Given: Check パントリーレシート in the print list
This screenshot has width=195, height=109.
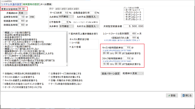Looking at the screenshot, I should click(125, 12).
